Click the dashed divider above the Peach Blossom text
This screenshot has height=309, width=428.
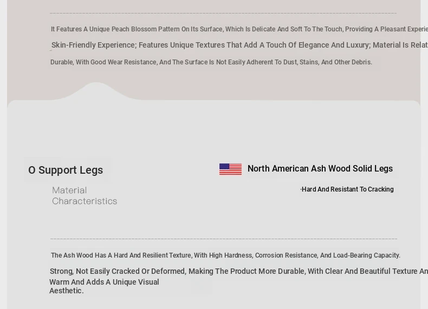pyautogui.click(x=223, y=14)
